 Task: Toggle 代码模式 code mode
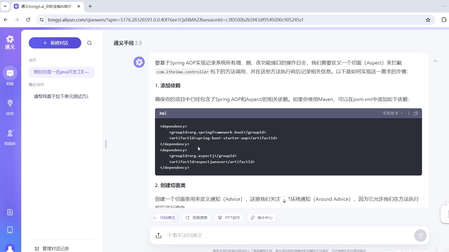click(164, 217)
